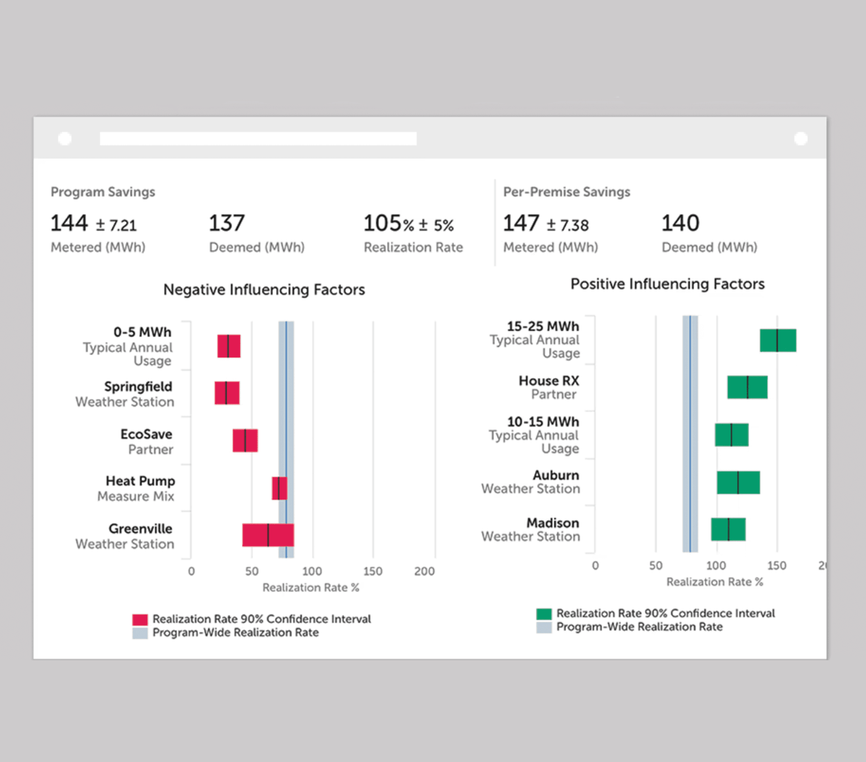The height and width of the screenshot is (762, 866).
Task: Select the Heat Pump Measure Mix bar
Action: coord(280,488)
